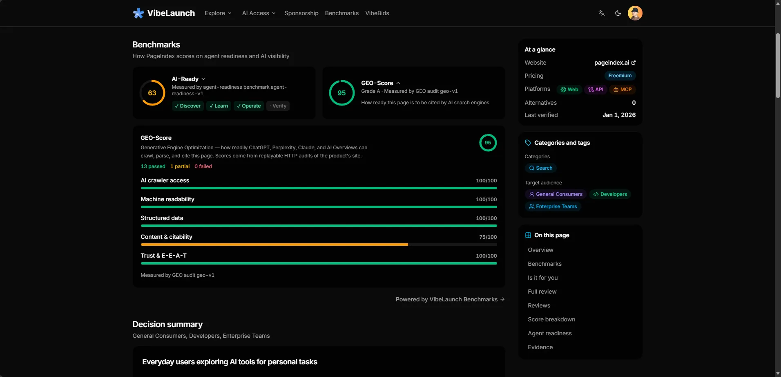Viewport: 781px width, 377px height.
Task: Click the API platform badge
Action: point(596,90)
